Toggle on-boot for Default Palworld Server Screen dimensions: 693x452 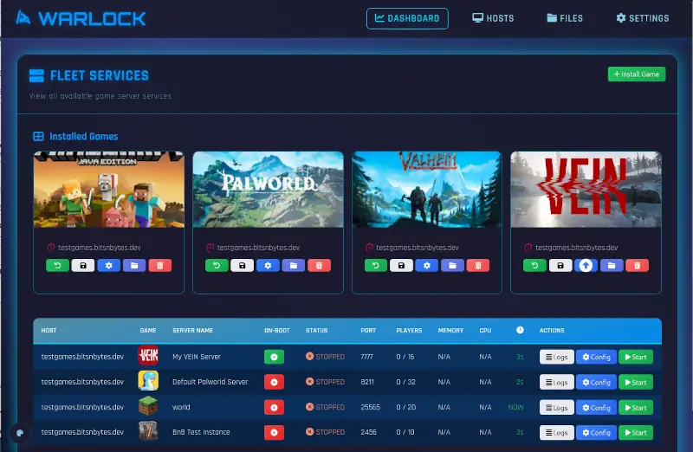(274, 382)
